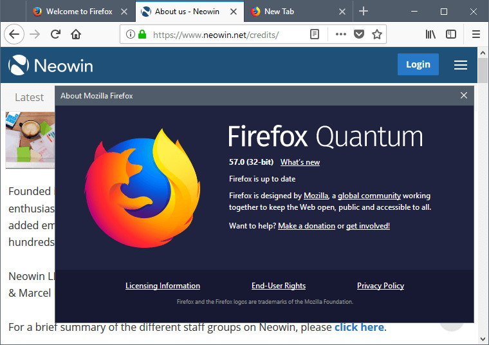The width and height of the screenshot is (489, 345).
Task: Close the Welcome to Firefox tab
Action: point(124,12)
